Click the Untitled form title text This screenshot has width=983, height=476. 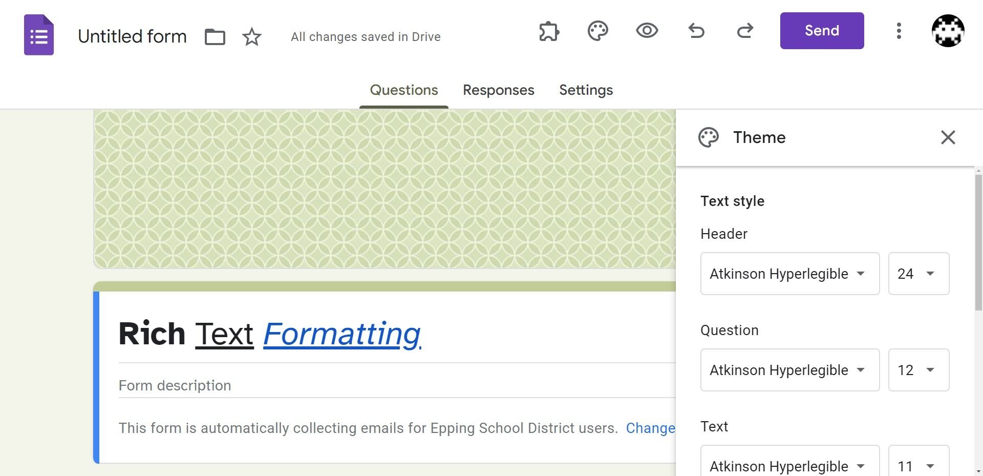[132, 37]
